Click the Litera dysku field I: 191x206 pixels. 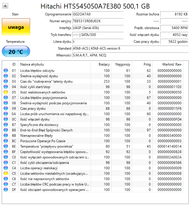tap(98, 42)
